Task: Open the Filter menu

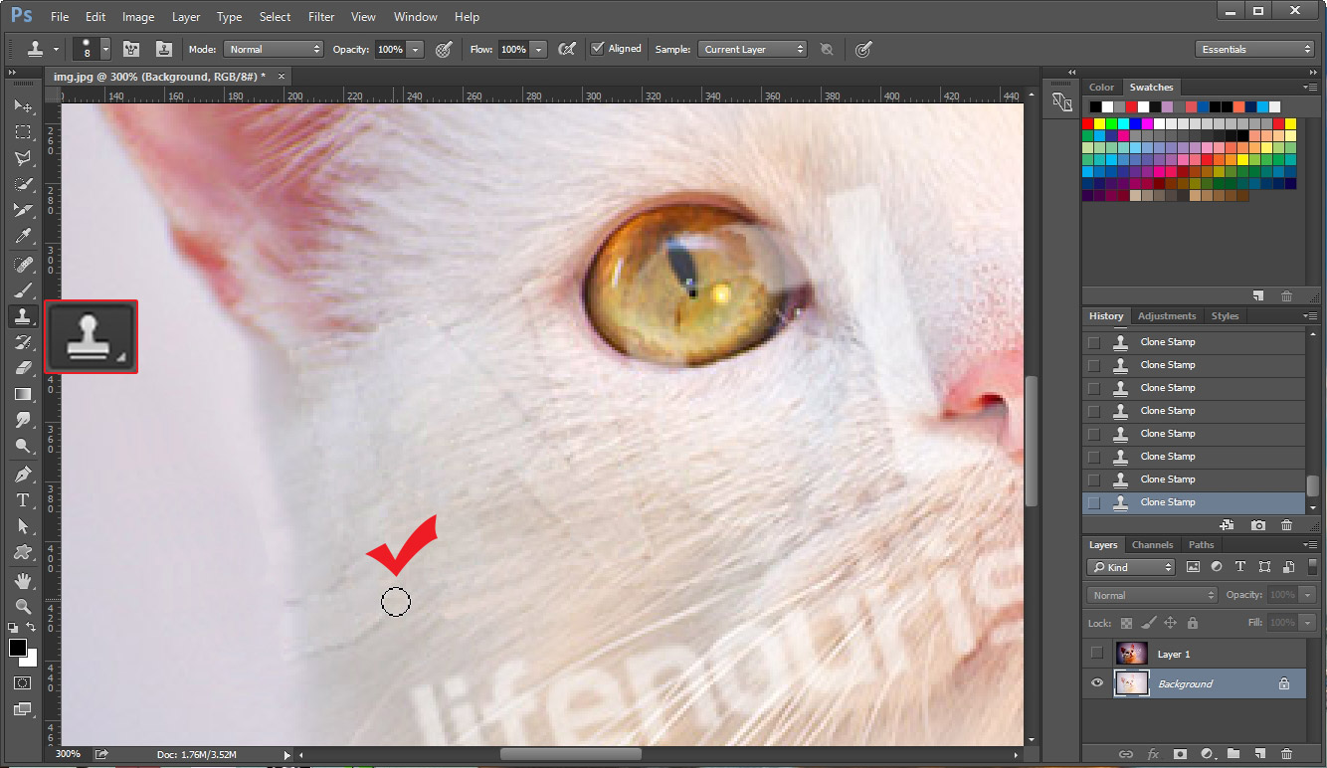Action: [x=321, y=17]
